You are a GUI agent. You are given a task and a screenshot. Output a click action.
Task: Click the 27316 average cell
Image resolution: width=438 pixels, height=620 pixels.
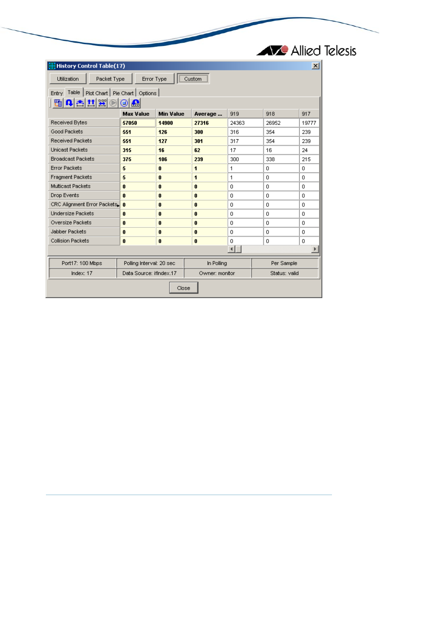[209, 123]
